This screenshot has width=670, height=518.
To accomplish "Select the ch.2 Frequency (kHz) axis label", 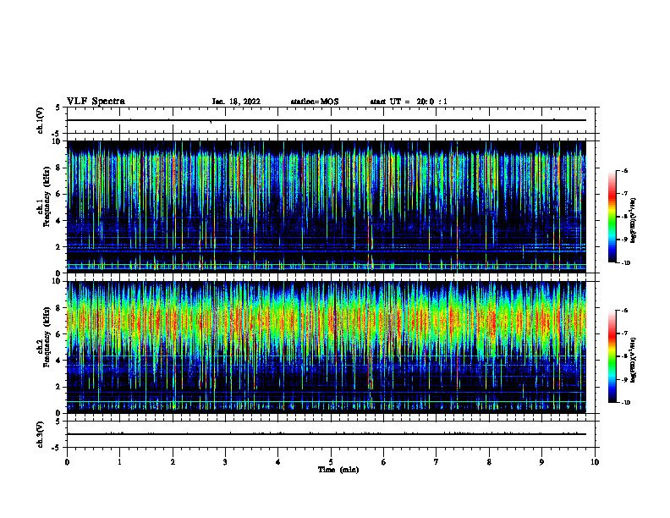I will tap(44, 337).
